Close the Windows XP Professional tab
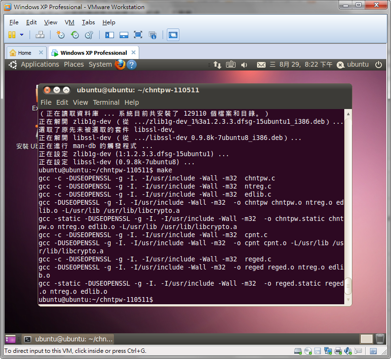This screenshot has height=359, width=391. (134, 52)
